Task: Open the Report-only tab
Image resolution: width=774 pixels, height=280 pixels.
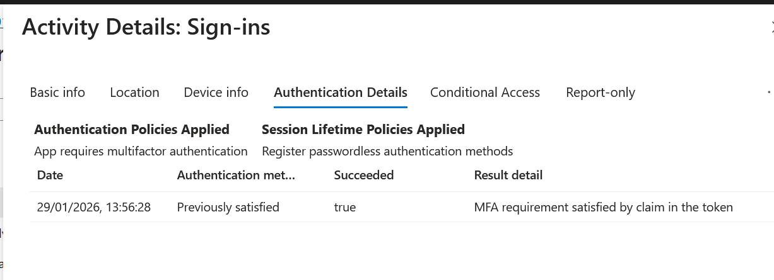Action: [601, 92]
